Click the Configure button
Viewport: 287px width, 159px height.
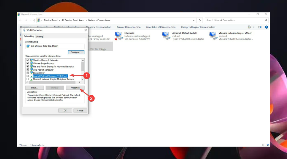[76, 52]
